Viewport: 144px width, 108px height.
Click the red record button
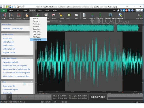(x=26, y=97)
